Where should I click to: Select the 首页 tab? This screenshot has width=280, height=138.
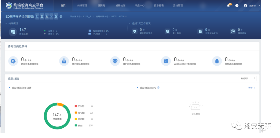coord(63,5)
